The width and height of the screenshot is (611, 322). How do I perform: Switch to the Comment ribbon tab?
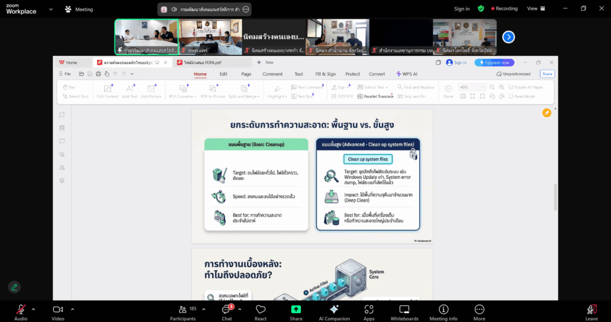272,74
